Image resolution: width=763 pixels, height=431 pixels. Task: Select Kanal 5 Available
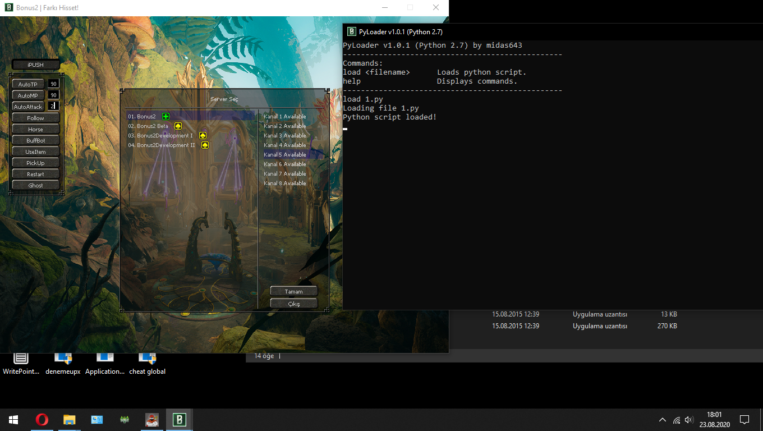293,154
